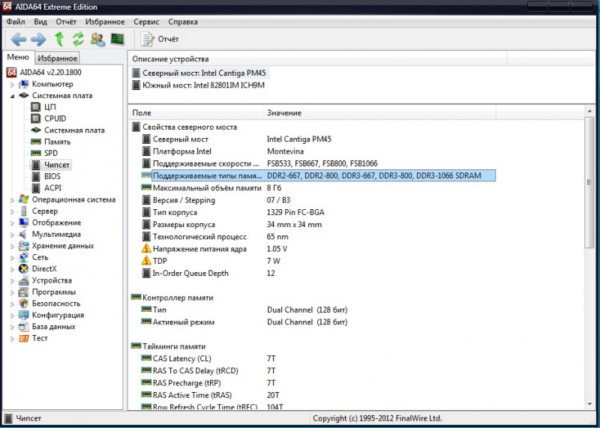Switch to the Меню tab
The image size is (600, 428).
point(18,58)
